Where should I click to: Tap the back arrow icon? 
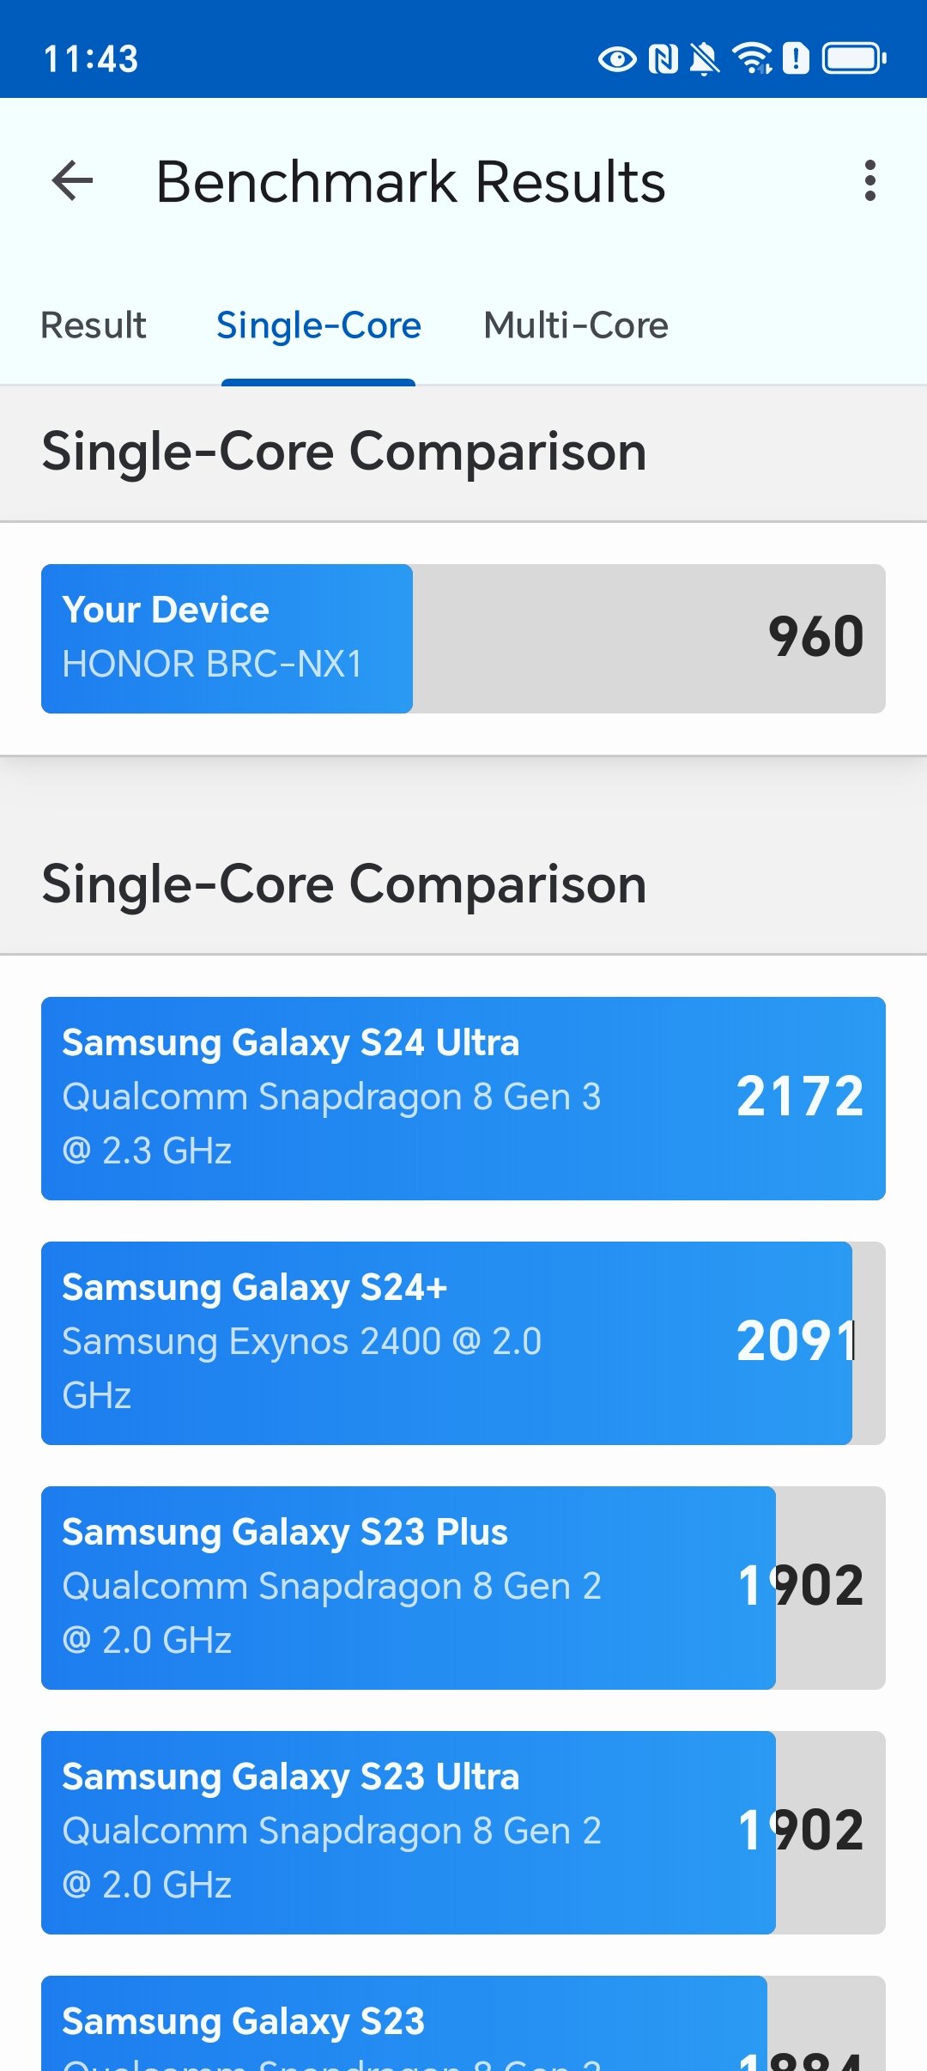(72, 181)
